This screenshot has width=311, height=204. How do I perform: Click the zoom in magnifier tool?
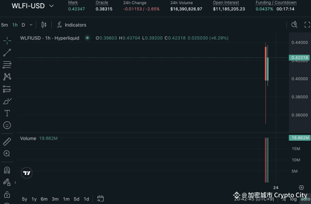tap(7, 154)
